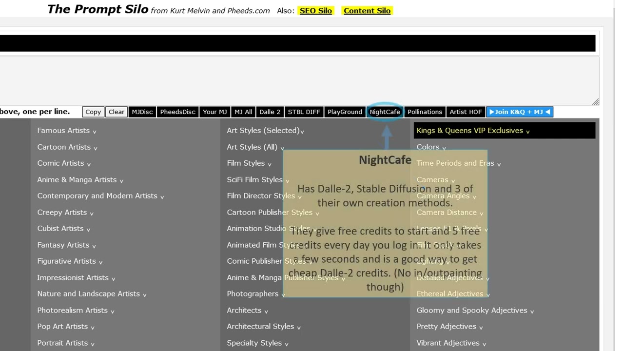Expand the Cartoon Artists list
The image size is (624, 351).
tap(67, 147)
